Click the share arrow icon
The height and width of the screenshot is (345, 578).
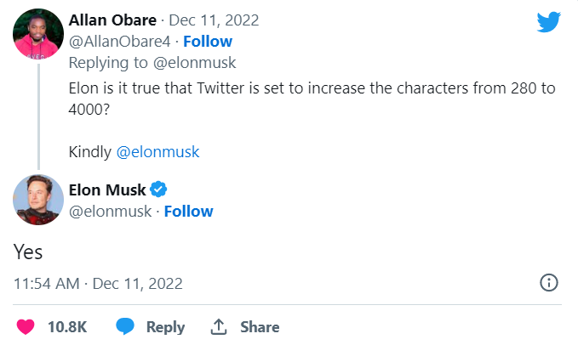coord(219,326)
